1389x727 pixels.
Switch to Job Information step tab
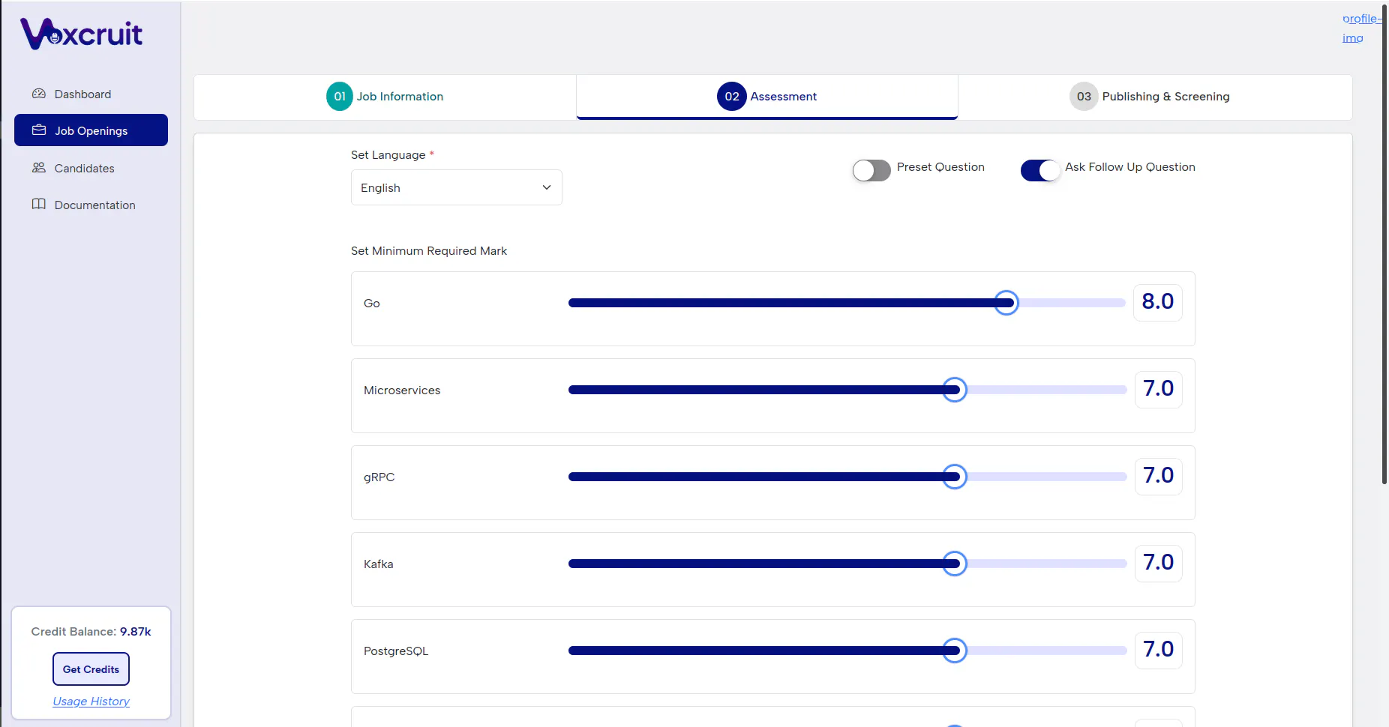click(385, 97)
